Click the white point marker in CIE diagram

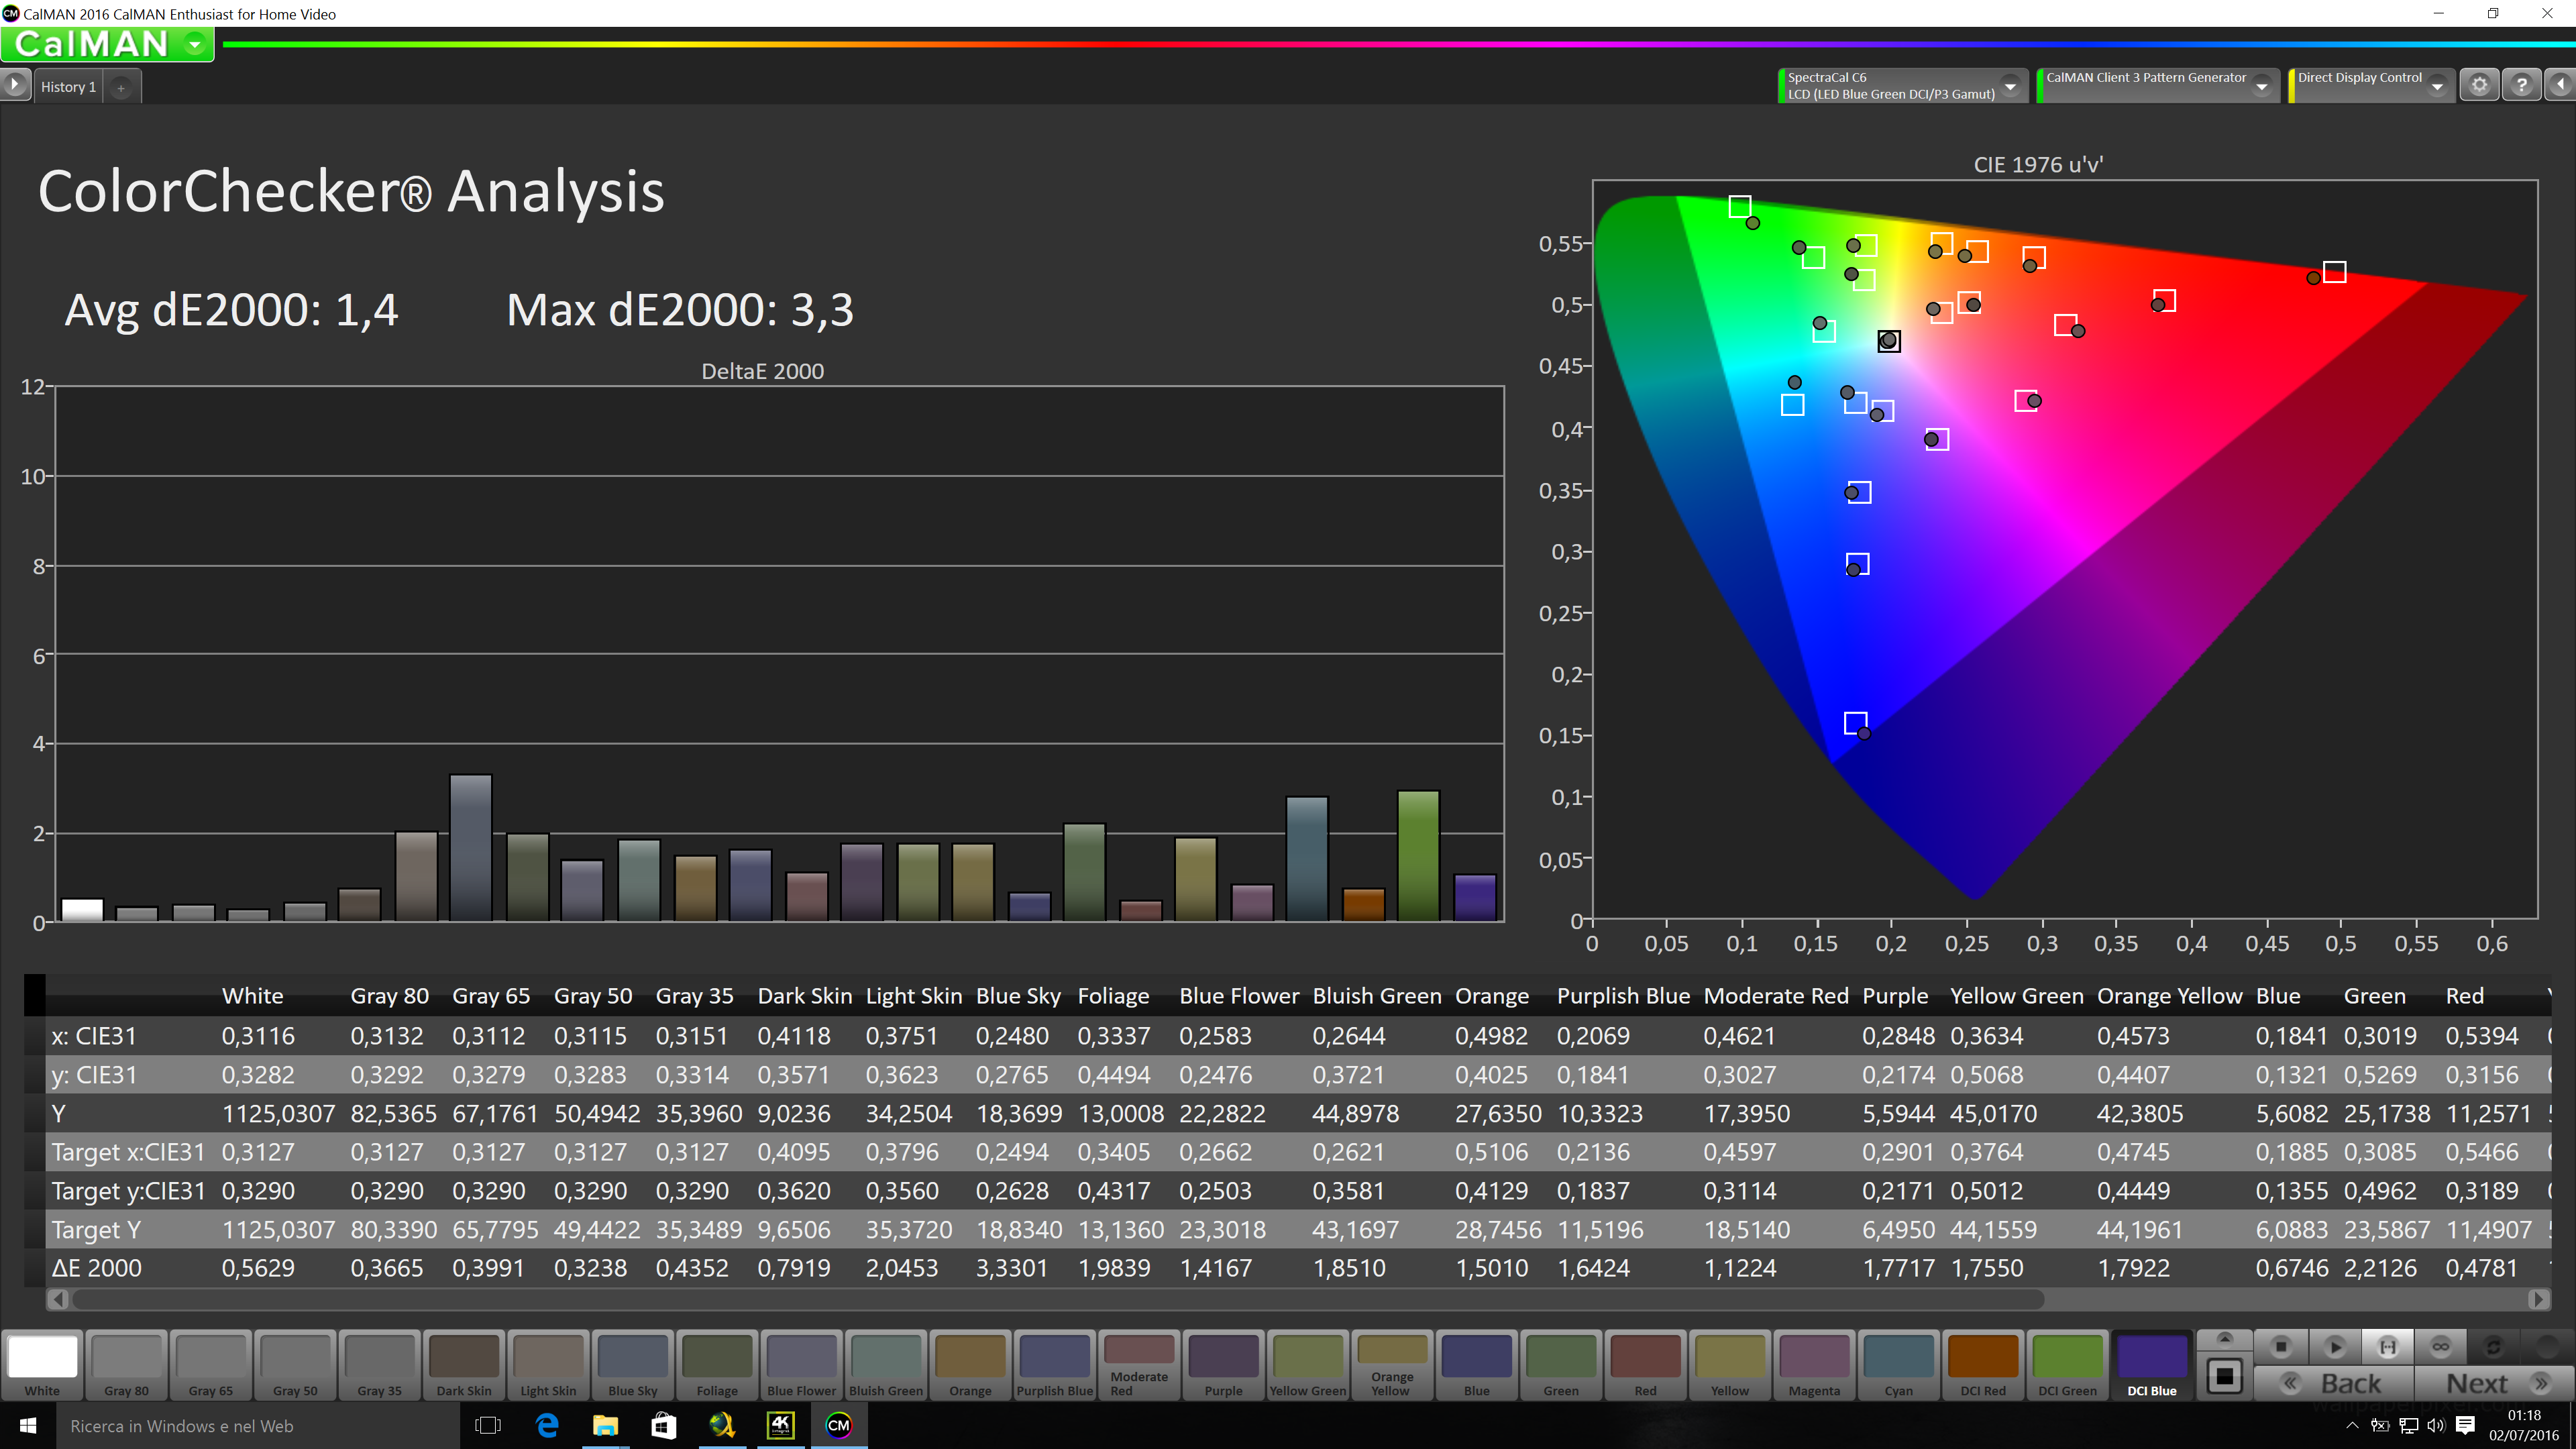1888,341
